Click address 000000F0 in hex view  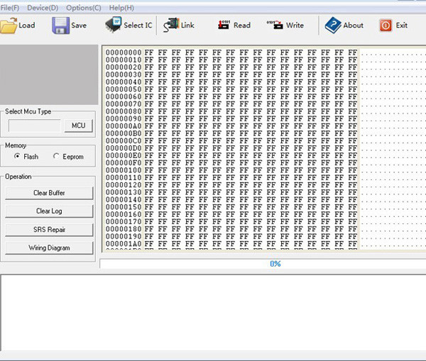124,163
